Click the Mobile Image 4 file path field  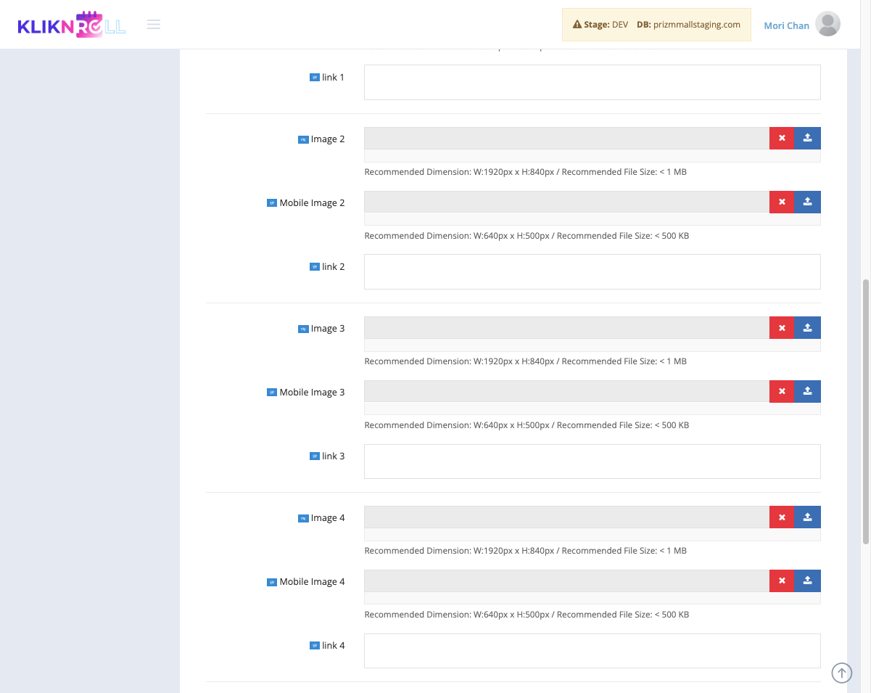[566, 581]
